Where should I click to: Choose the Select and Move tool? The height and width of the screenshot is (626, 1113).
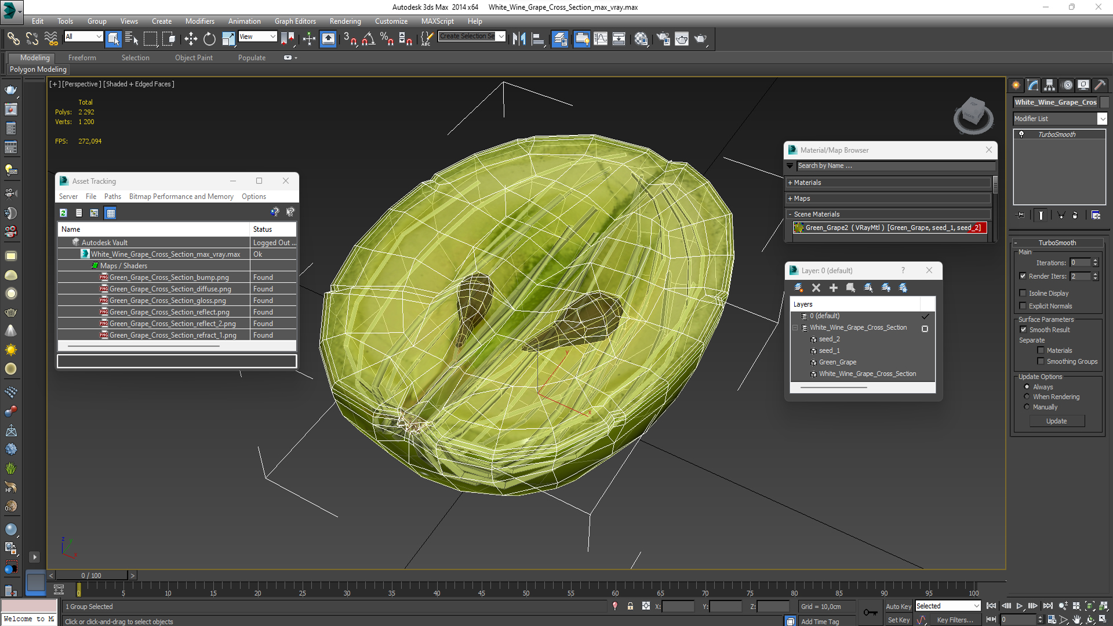click(191, 39)
